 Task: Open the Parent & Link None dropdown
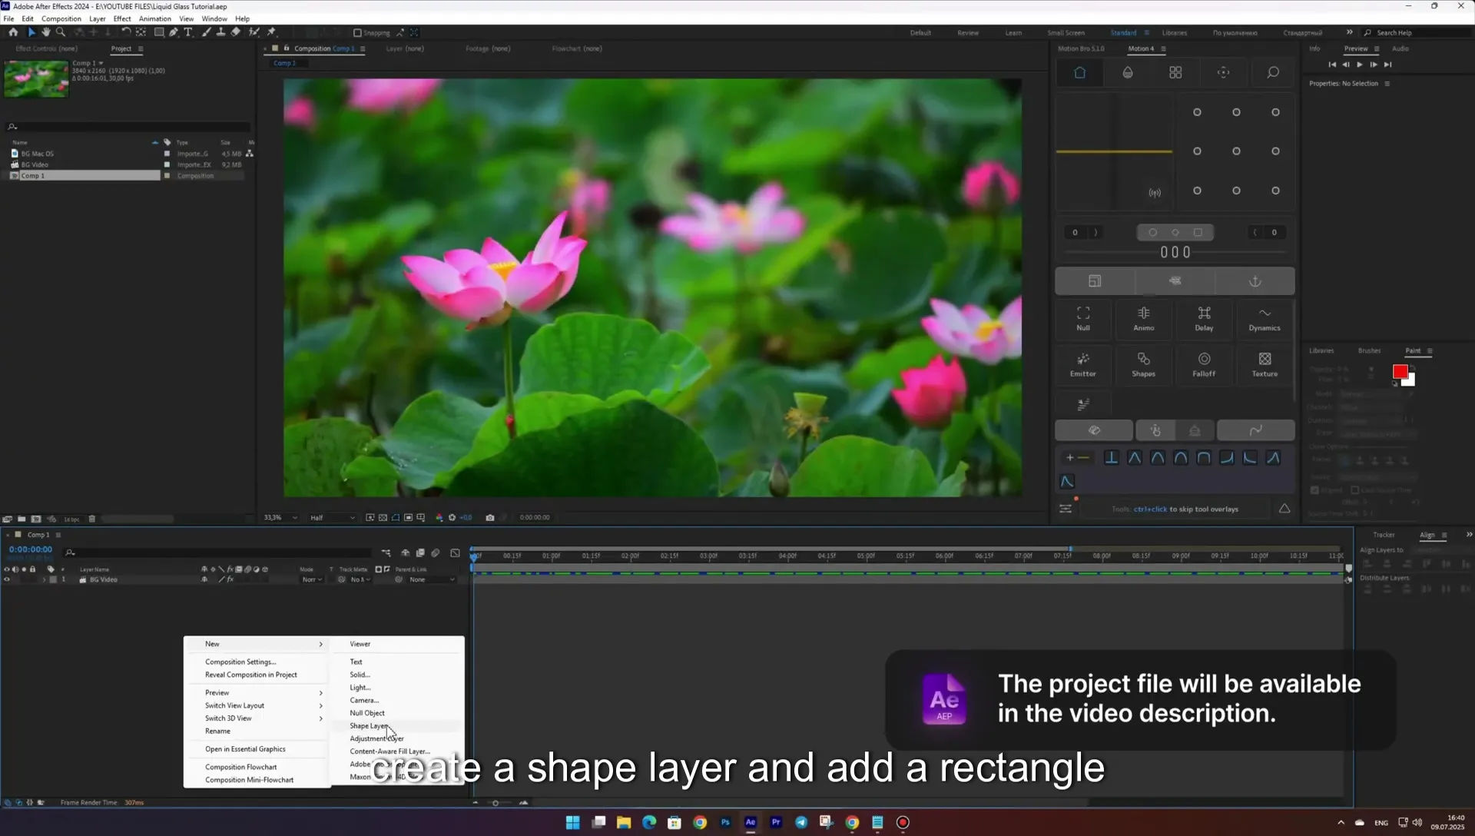point(430,580)
